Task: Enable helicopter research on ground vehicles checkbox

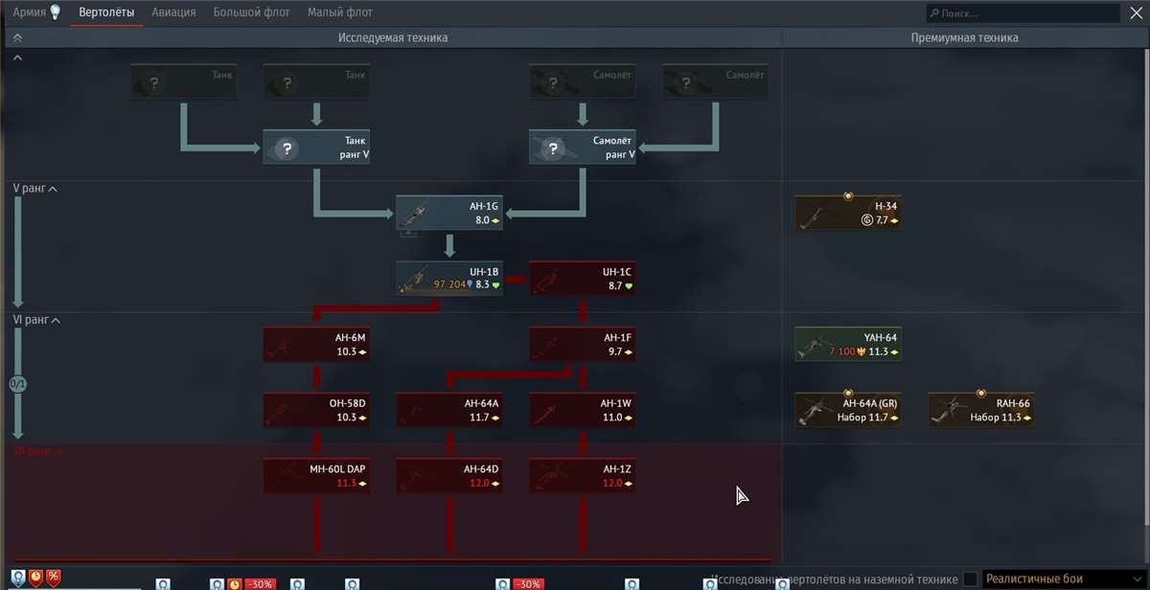Action: click(971, 579)
